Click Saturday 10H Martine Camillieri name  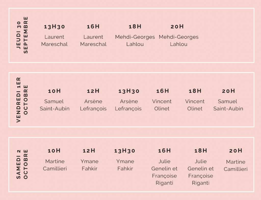[55, 165]
